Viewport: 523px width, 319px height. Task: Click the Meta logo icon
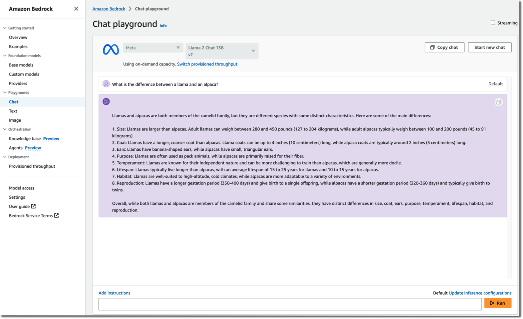click(111, 49)
